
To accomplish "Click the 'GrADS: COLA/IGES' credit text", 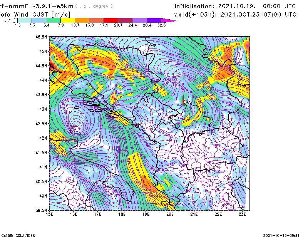I will (18, 236).
